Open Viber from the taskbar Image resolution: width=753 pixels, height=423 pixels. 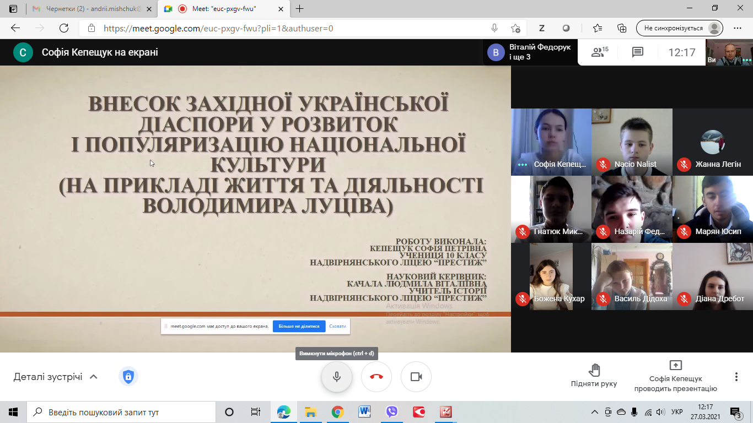tap(392, 412)
